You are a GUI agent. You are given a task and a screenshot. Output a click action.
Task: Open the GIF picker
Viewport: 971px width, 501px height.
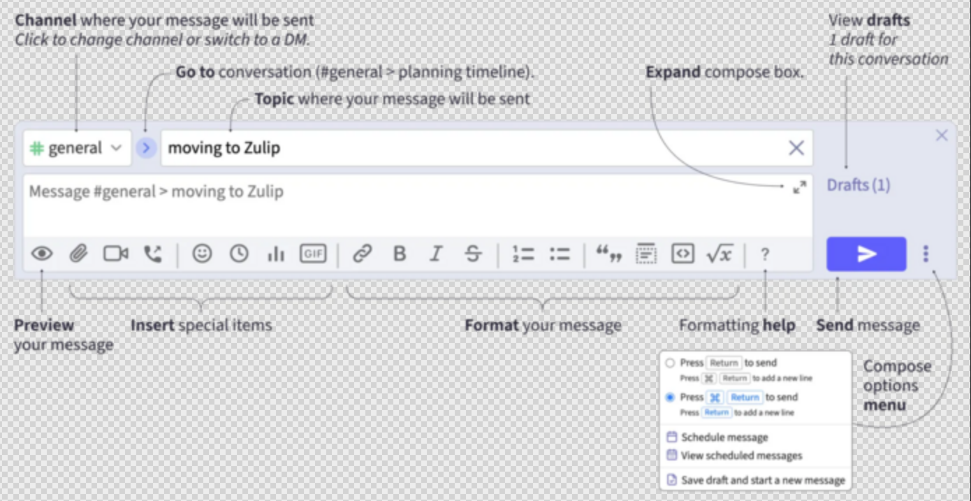pyautogui.click(x=313, y=254)
